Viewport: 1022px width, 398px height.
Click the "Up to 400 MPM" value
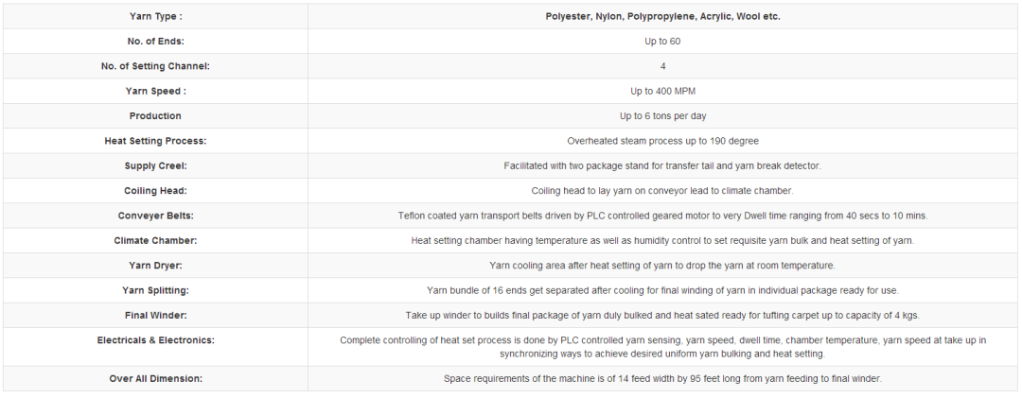662,91
